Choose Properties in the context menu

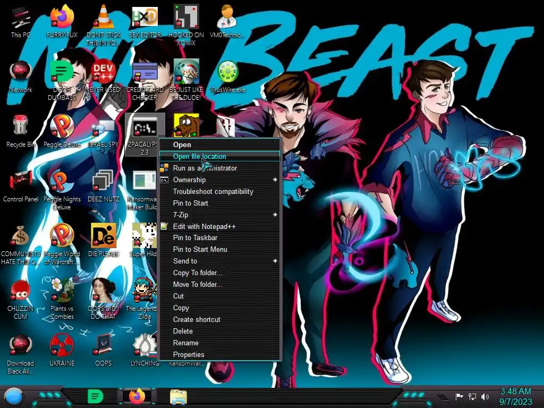(219, 354)
